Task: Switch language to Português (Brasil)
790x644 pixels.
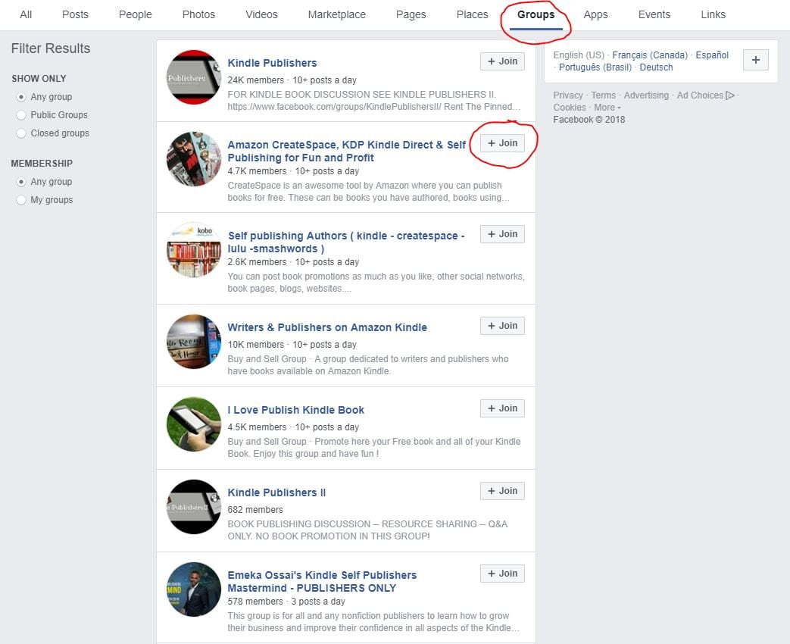Action: coord(595,67)
